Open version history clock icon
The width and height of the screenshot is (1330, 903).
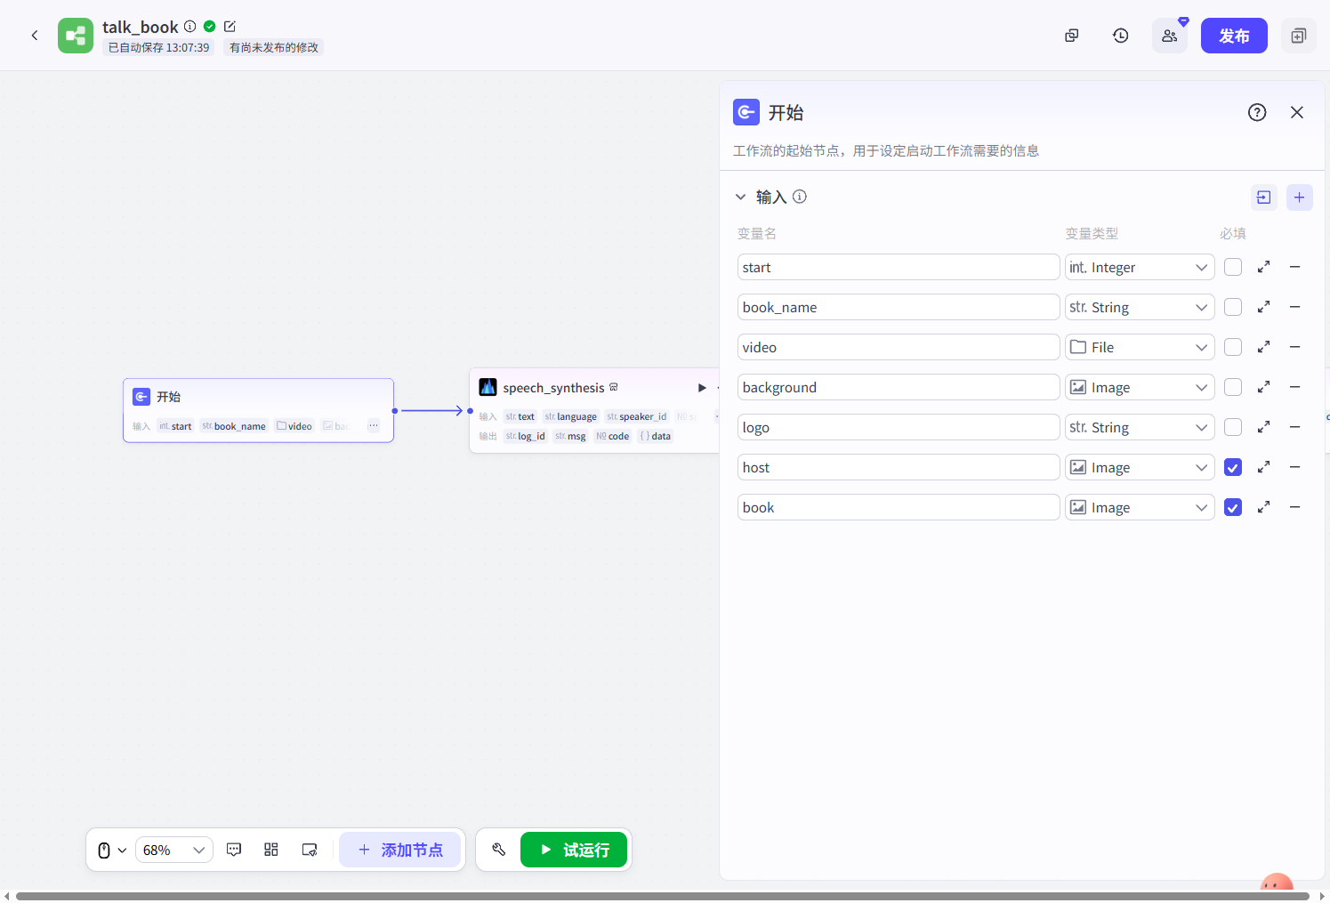click(1121, 36)
